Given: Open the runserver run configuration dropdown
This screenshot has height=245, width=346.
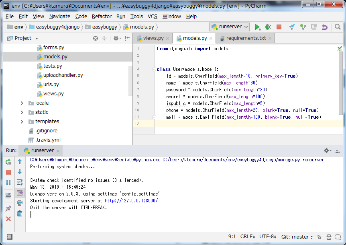Looking at the screenshot, I should (230, 27).
